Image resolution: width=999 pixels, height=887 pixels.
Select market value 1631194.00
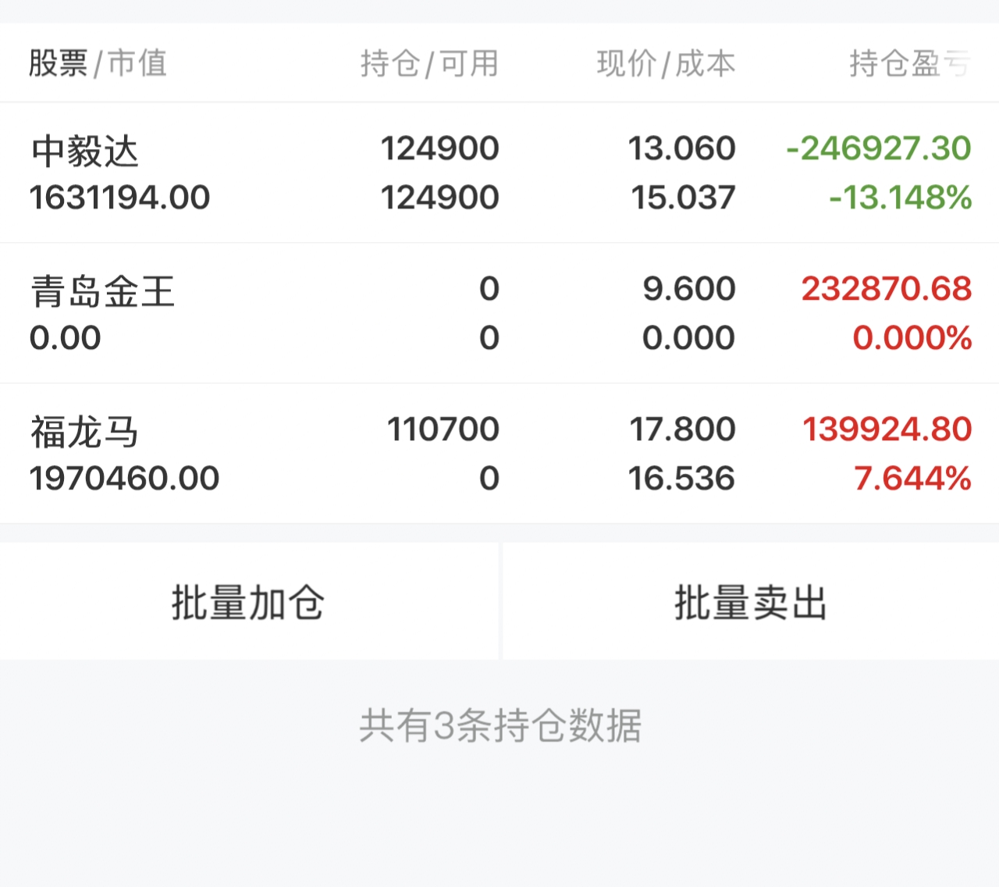(x=120, y=198)
